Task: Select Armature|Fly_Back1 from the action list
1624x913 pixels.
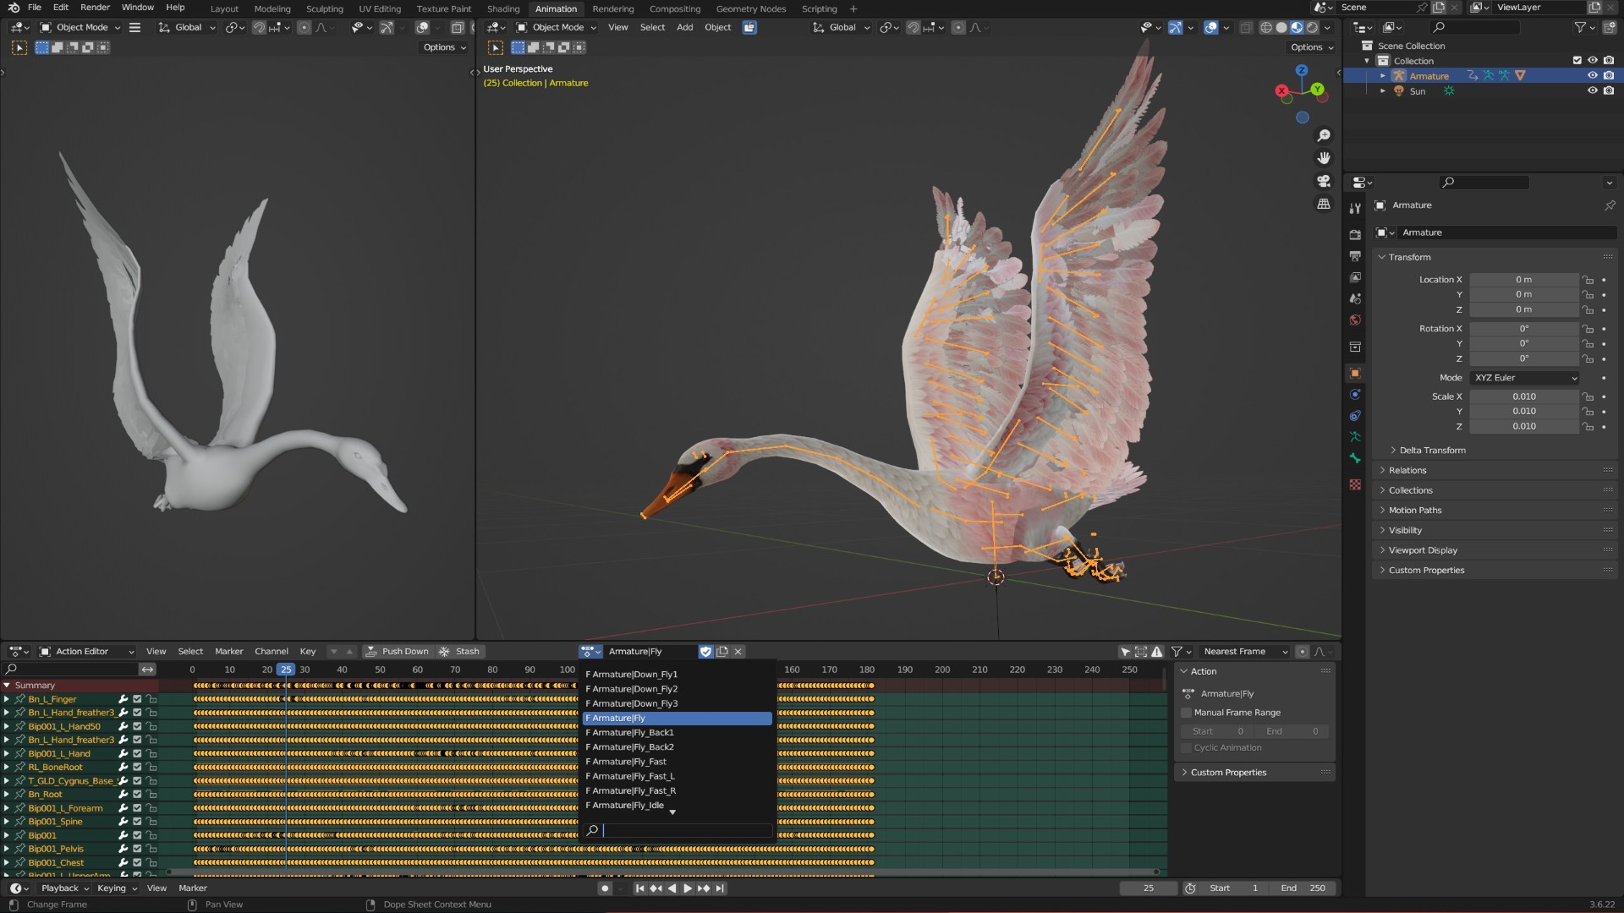Action: (678, 733)
